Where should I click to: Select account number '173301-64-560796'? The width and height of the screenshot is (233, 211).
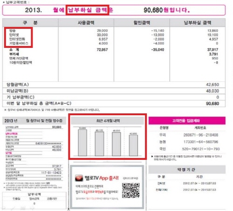point(201,142)
